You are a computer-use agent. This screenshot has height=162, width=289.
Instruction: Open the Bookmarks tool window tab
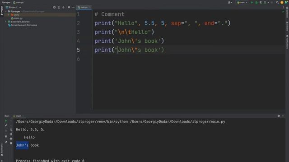2,150
